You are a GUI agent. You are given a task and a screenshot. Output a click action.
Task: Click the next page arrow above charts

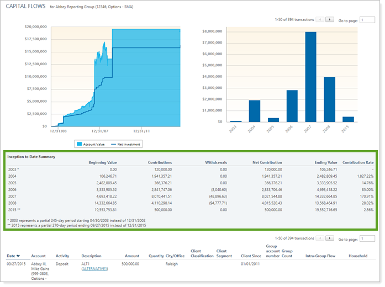(x=330, y=19)
